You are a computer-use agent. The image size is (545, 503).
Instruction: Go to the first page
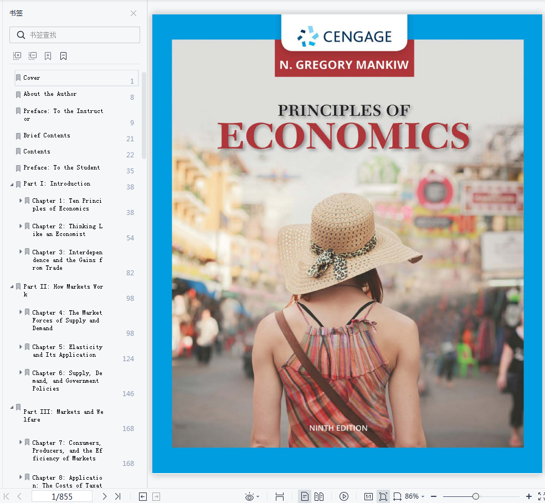6,496
